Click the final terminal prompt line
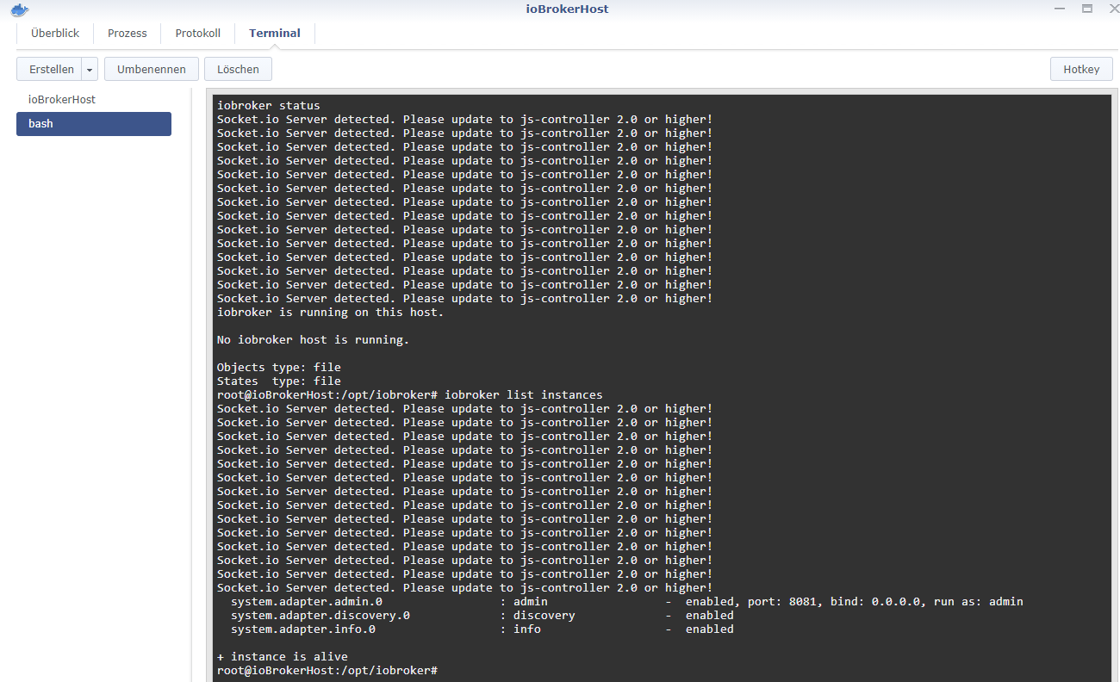 point(327,671)
